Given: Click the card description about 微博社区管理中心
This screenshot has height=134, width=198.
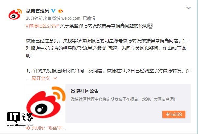Looking at the screenshot, I should [x=123, y=99].
